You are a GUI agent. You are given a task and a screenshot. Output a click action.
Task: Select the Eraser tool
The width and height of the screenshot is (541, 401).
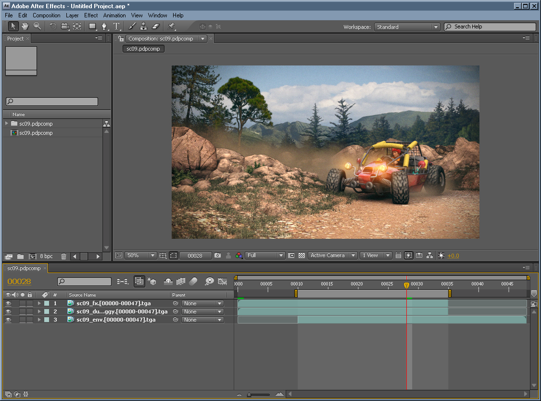(156, 26)
